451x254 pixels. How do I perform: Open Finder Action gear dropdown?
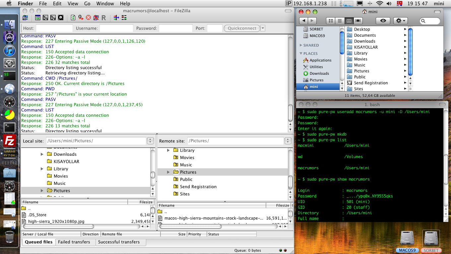click(x=401, y=21)
